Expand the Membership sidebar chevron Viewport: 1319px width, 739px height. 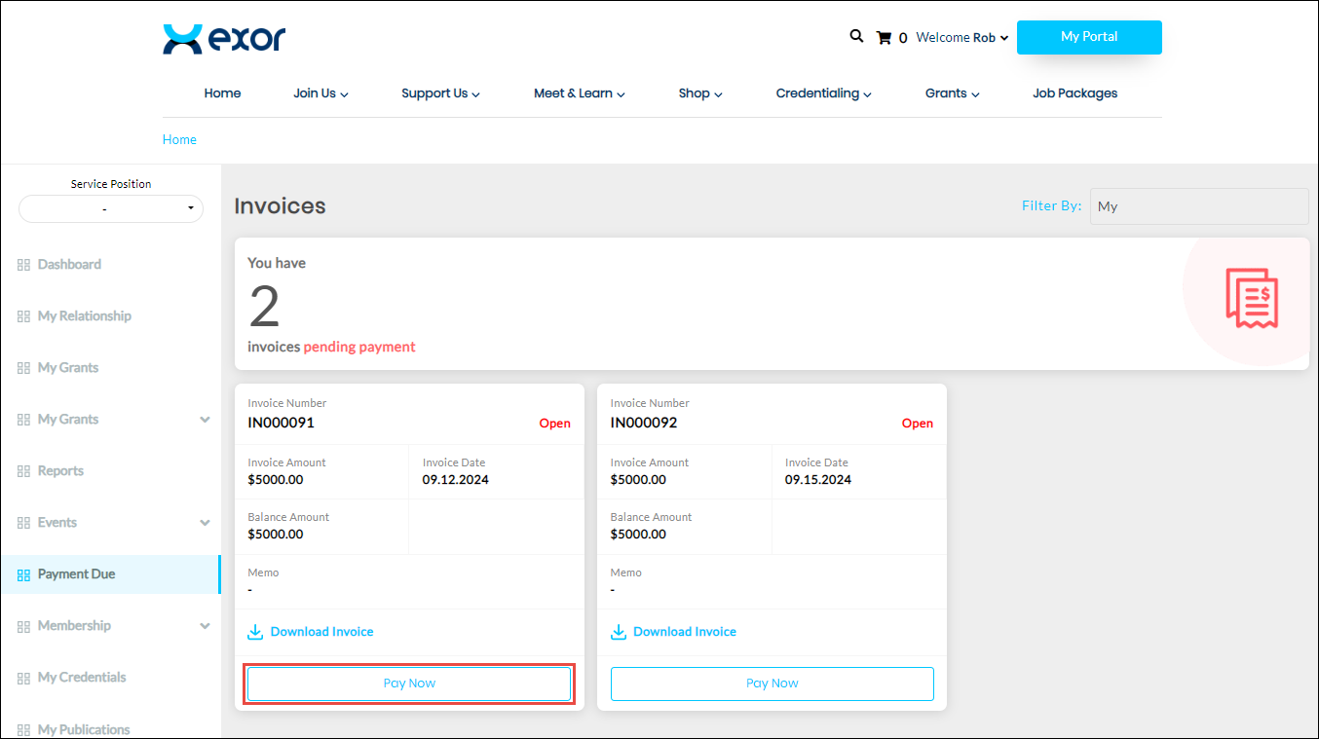[x=205, y=626]
